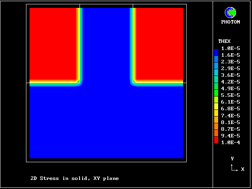
Task: Pick the dark blue 1.0E-5 legend swatch
Action: click(216, 52)
